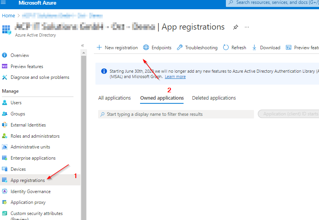Viewport: 319px width, 220px height.
Task: Follow the Learn more link
Action: [175, 77]
